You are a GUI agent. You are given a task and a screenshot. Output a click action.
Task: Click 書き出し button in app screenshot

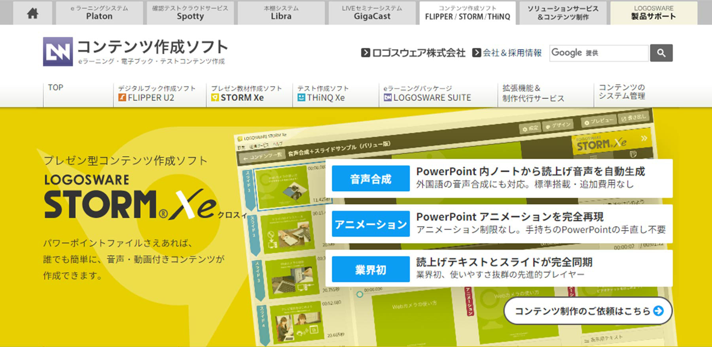coord(633,118)
